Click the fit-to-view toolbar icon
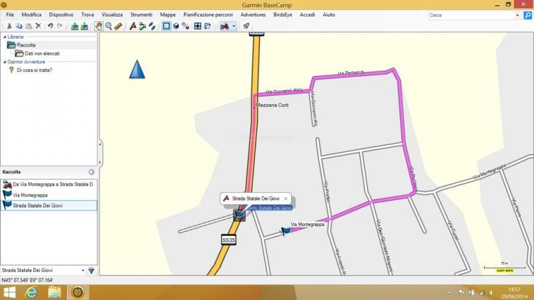534x300 pixels. (198, 26)
